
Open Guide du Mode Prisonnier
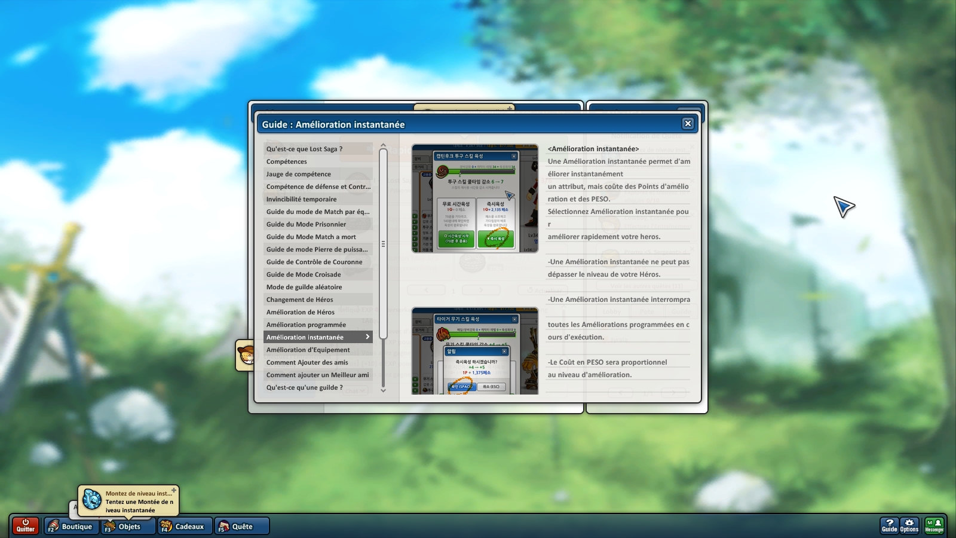[318, 224]
